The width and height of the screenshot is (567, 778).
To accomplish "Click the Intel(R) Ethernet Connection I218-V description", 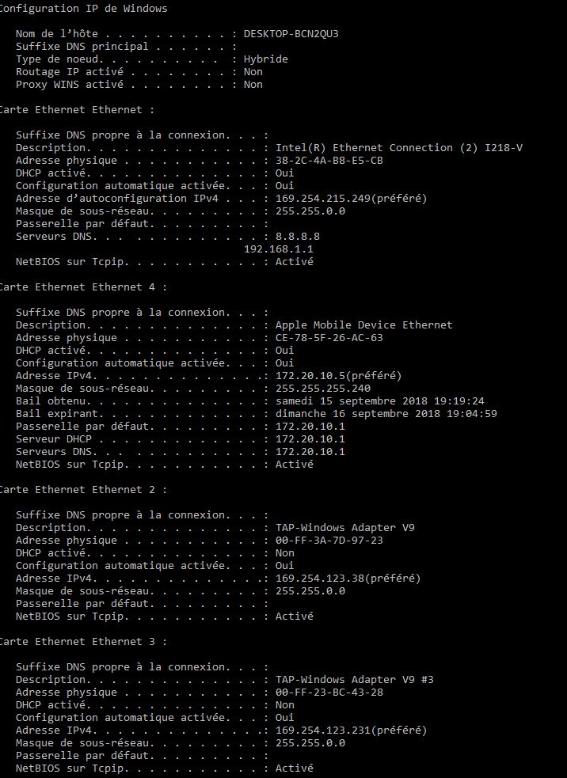I will click(398, 148).
